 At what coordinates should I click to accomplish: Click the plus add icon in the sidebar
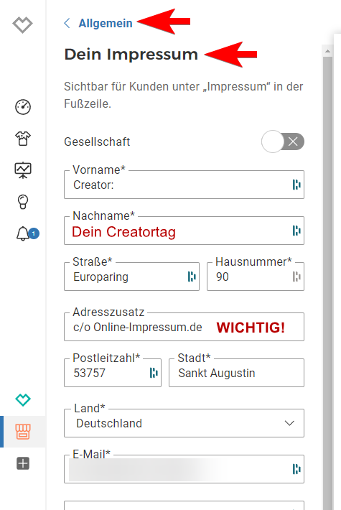tap(23, 463)
